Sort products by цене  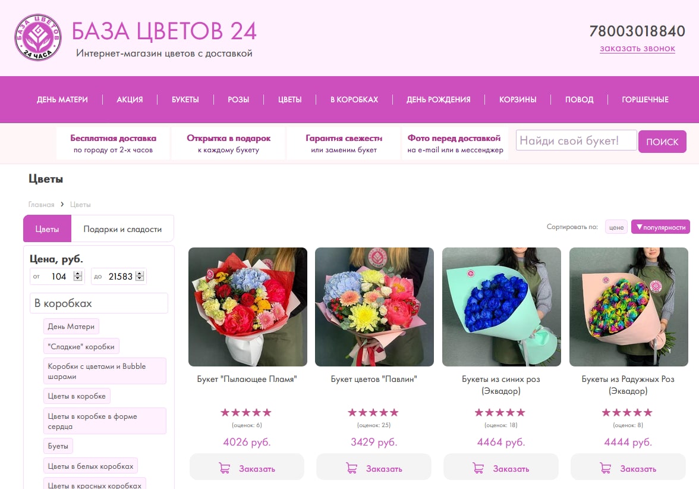(616, 227)
